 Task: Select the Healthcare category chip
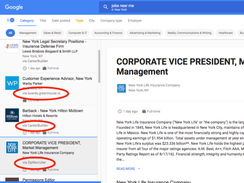click(225, 33)
